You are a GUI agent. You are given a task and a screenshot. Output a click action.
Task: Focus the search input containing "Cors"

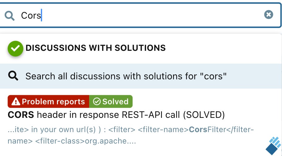click(141, 15)
